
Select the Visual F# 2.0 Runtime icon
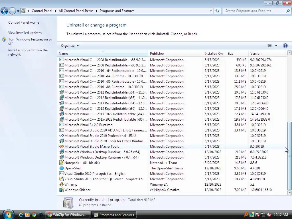62,125
